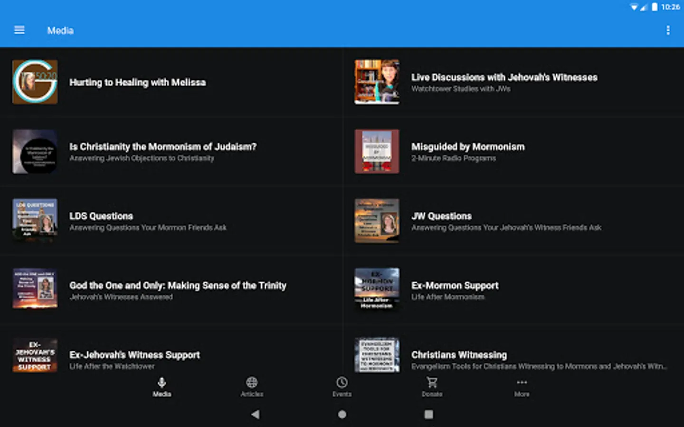
Task: Open Ex-Mormon Support thumbnail image
Action: point(377,290)
